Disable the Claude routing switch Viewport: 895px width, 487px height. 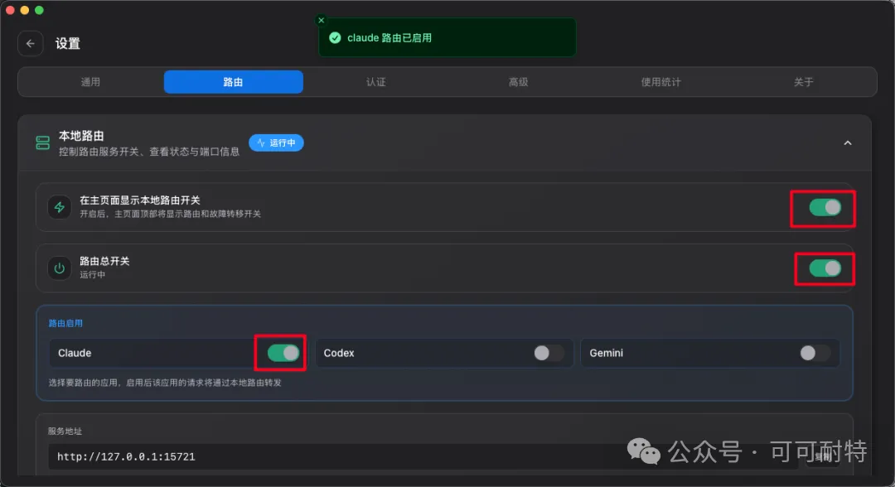(283, 353)
